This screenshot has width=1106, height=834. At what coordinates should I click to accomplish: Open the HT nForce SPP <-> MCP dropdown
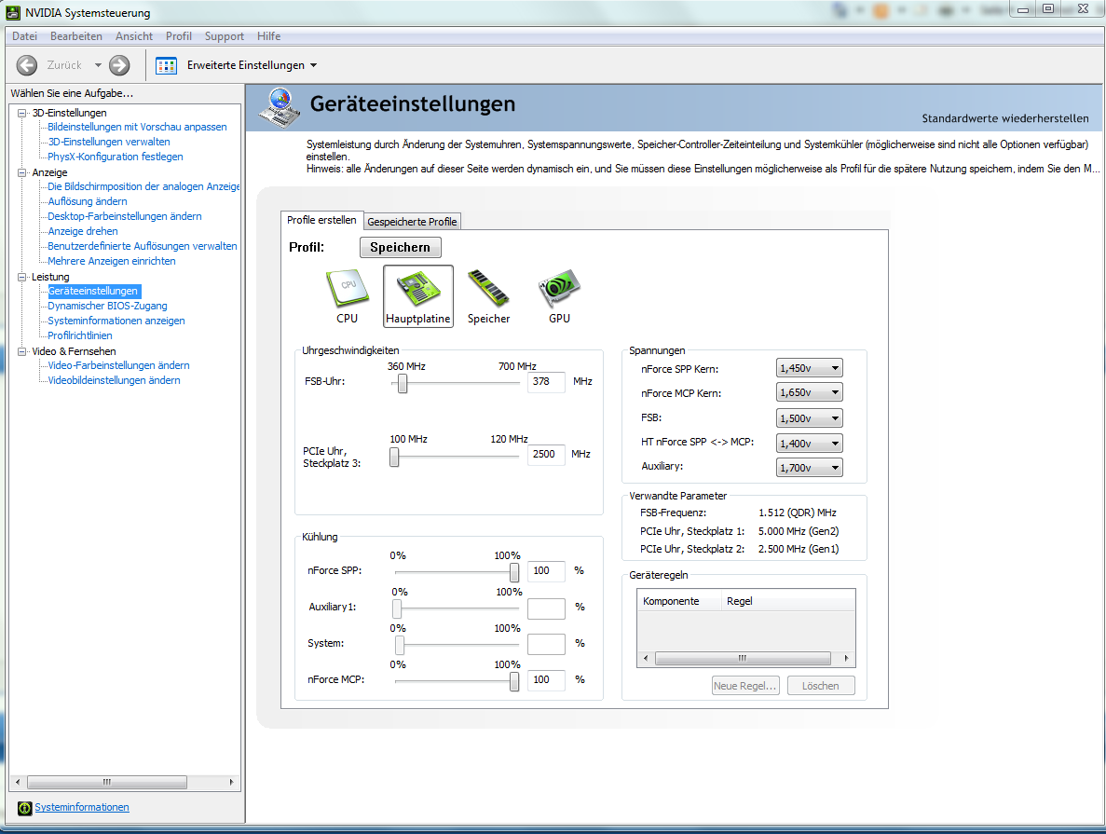click(810, 444)
